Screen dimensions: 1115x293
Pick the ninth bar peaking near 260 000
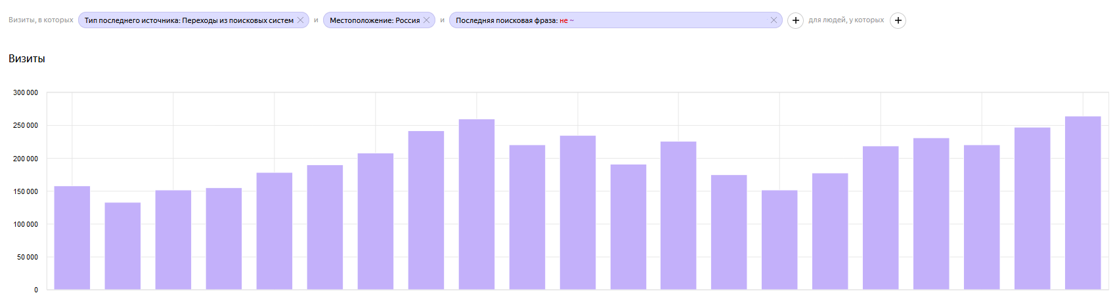477,205
